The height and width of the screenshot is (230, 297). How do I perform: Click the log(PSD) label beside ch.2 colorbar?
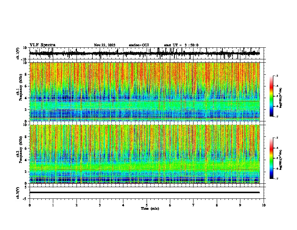[x=281, y=160]
